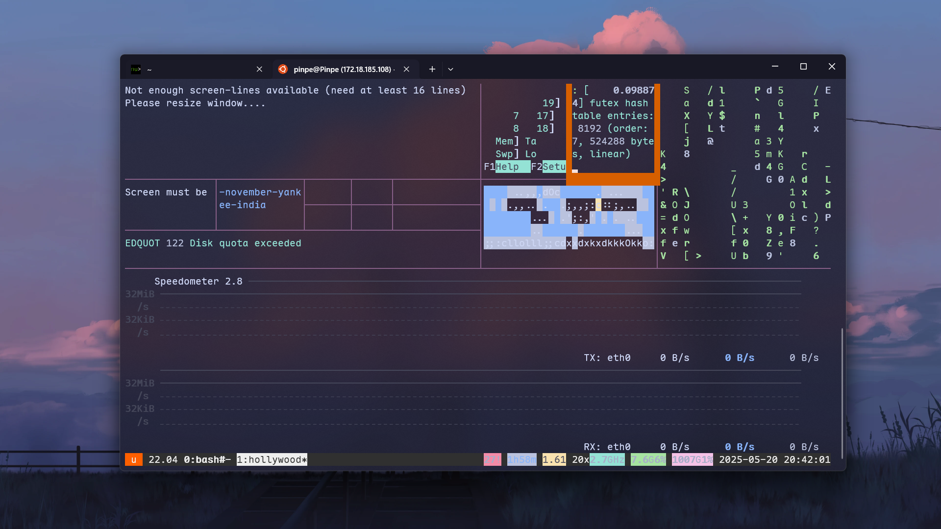Screen dimensions: 941x529
Task: Click the terminal's vertical scrollbar
Action: pos(842,392)
